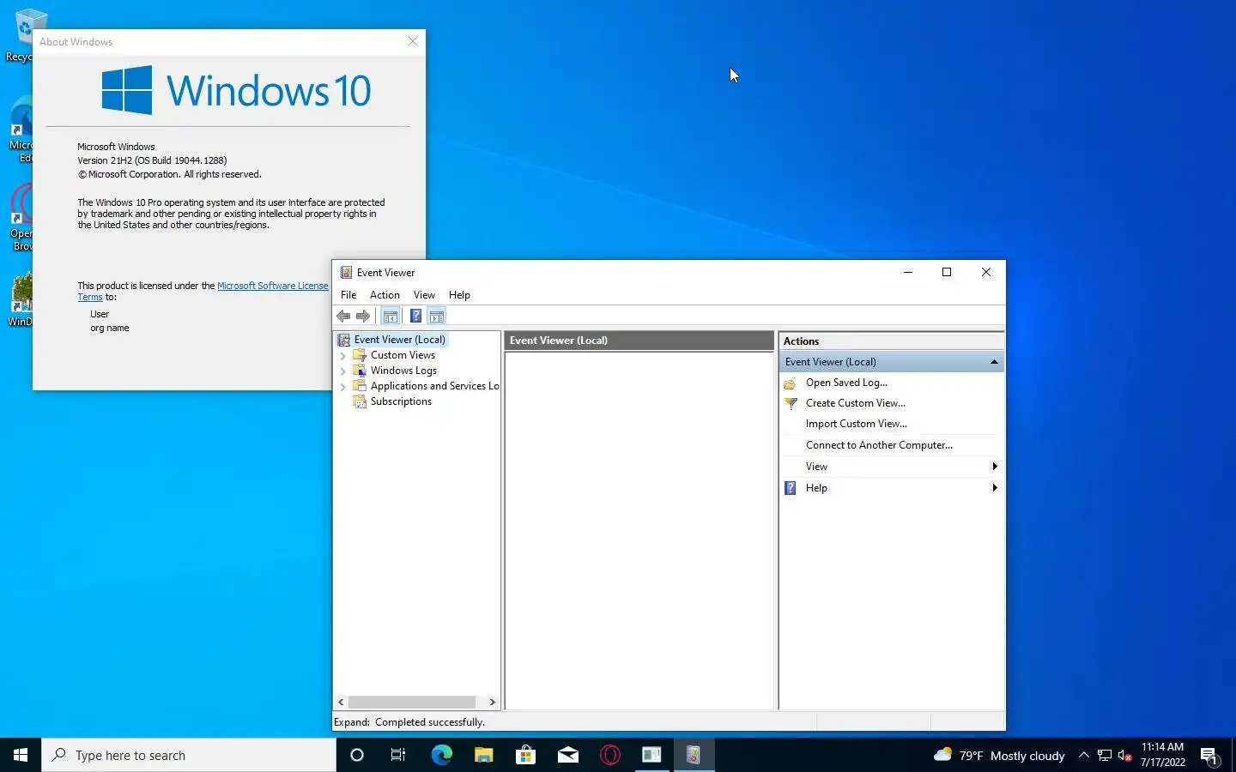Show hidden tray icons chevron

[x=1083, y=755]
